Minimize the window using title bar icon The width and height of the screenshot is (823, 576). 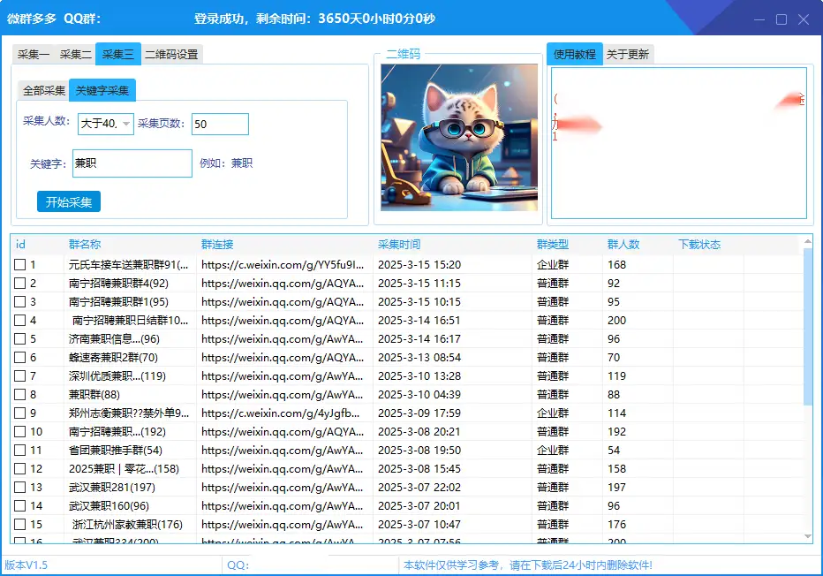759,19
